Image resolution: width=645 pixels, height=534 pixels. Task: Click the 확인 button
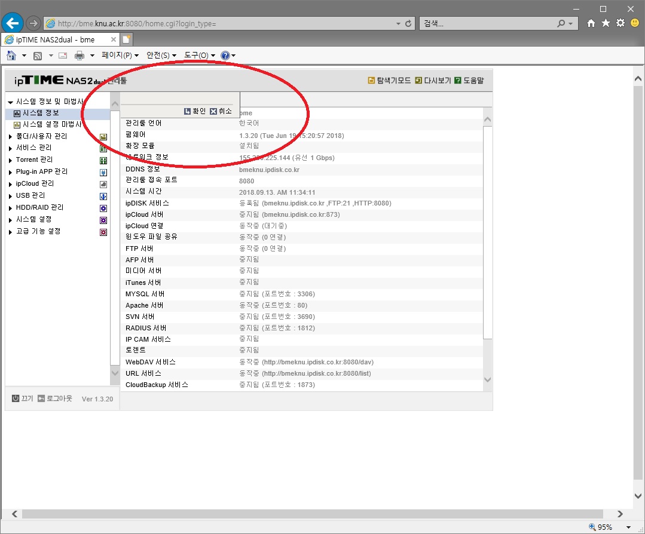[x=195, y=111]
